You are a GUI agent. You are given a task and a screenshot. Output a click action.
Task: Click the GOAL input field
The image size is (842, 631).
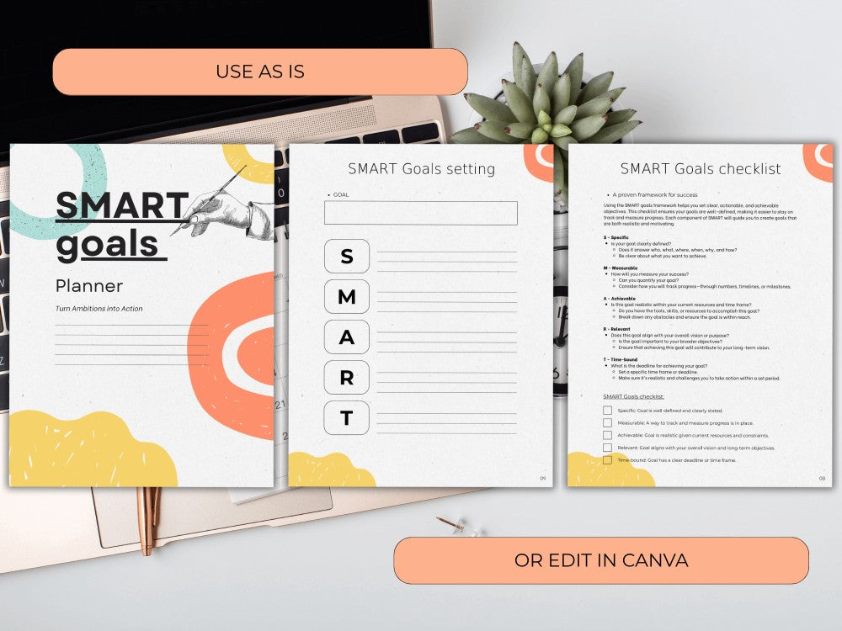point(419,213)
